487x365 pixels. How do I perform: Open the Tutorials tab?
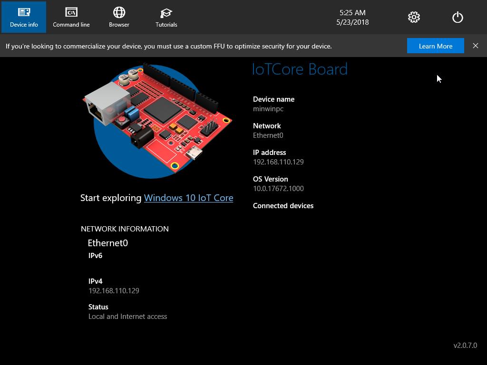(x=166, y=17)
